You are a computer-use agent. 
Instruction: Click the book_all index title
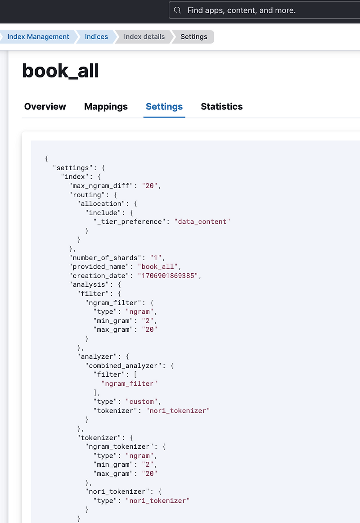pyautogui.click(x=60, y=71)
